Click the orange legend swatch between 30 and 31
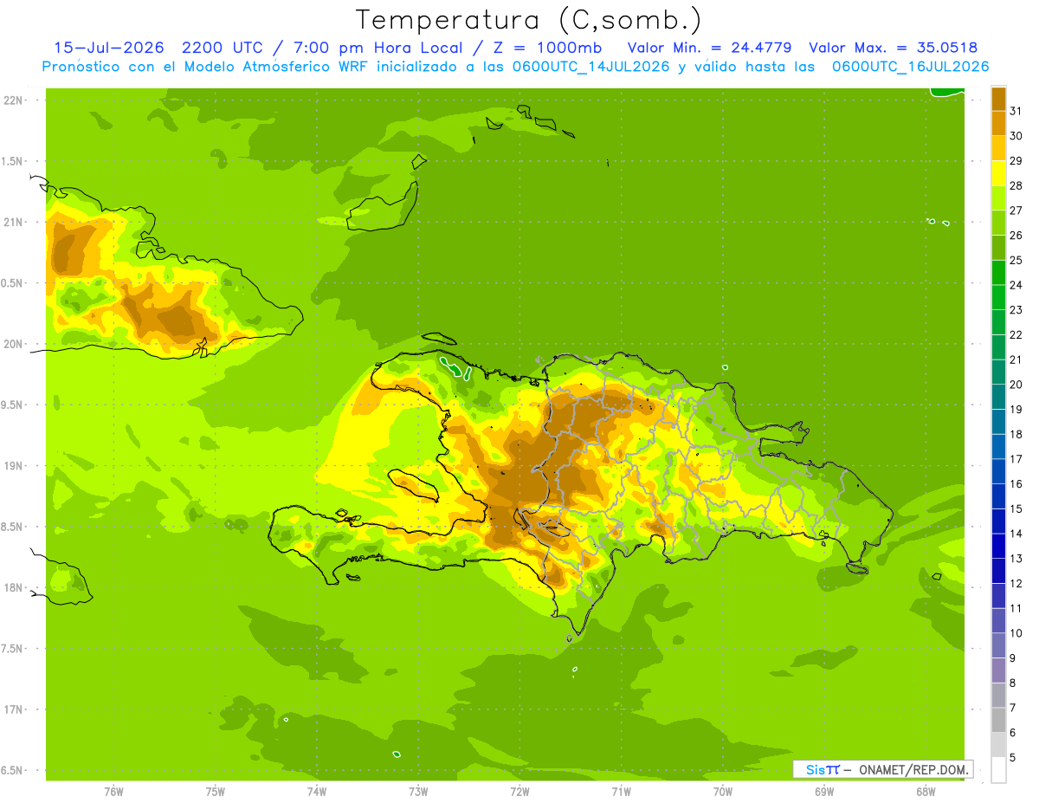This screenshot has height=803, width=1039. click(998, 123)
